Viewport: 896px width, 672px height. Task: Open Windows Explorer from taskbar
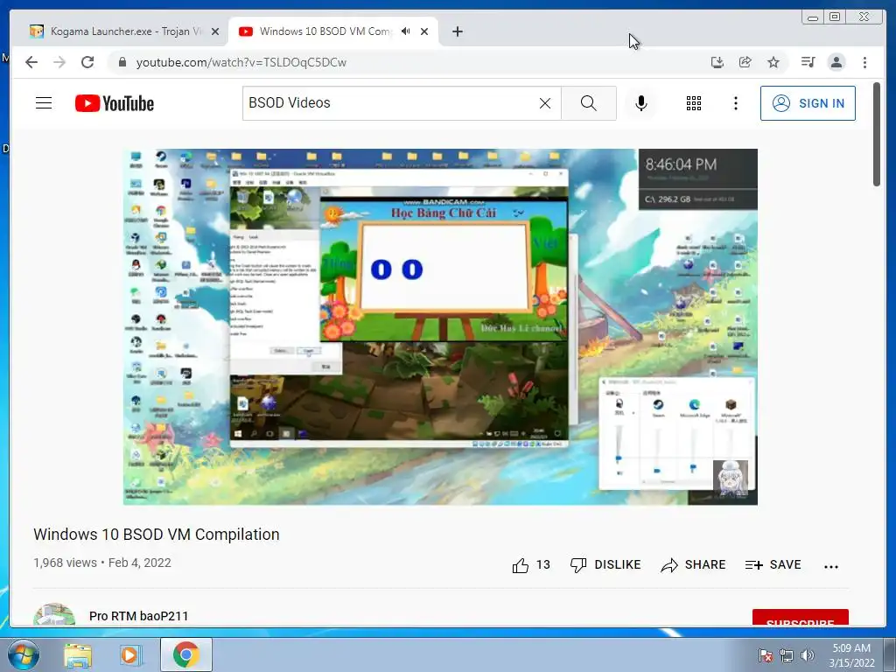pyautogui.click(x=78, y=655)
